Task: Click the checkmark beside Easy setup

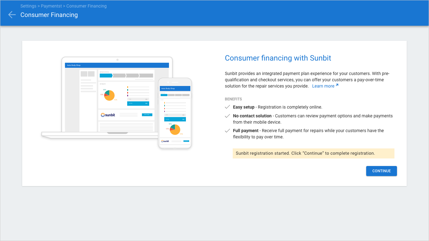Action: tap(228, 107)
